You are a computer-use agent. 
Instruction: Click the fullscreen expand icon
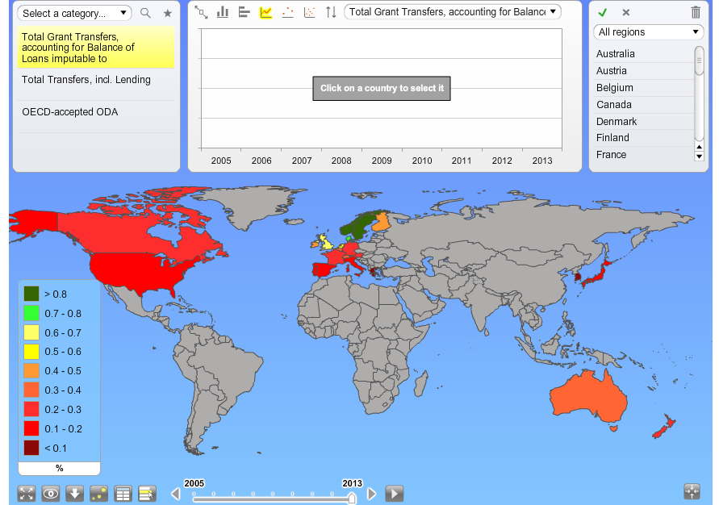pos(27,494)
